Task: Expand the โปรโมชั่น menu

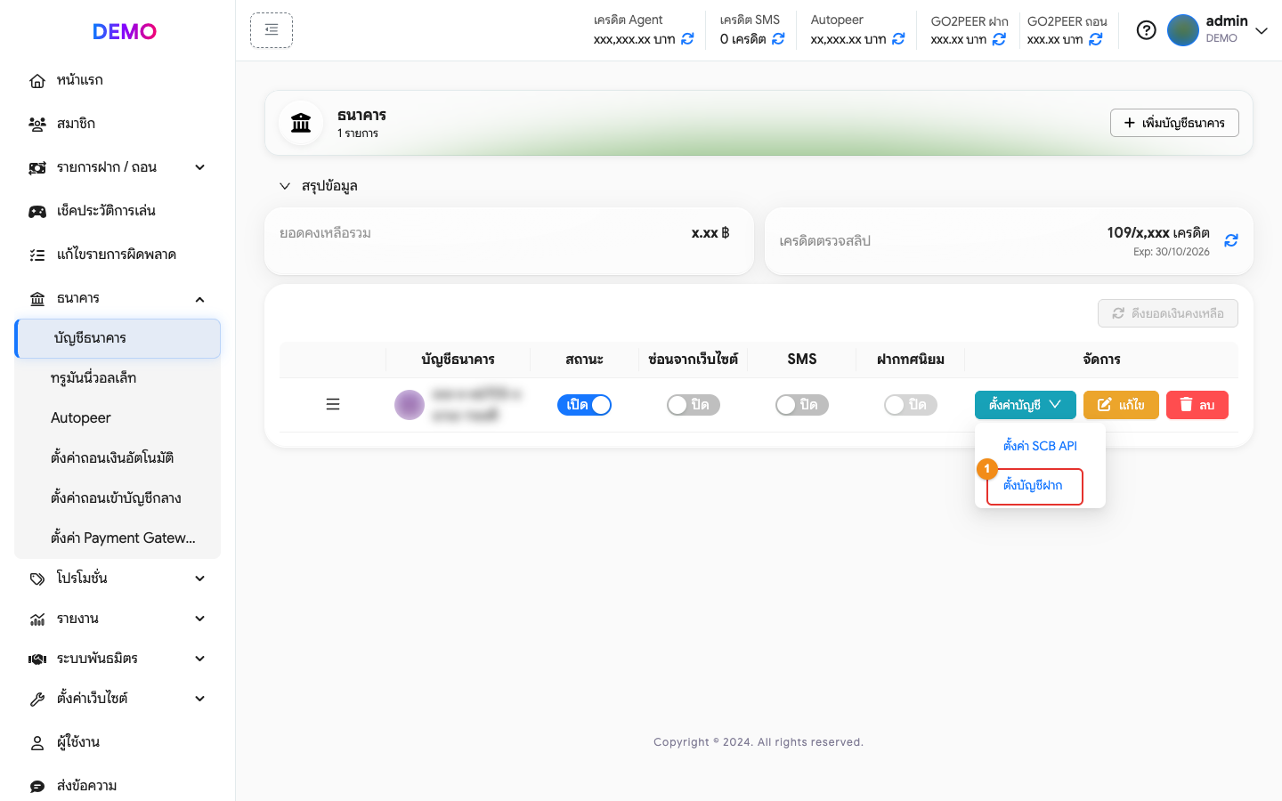Action: (118, 578)
